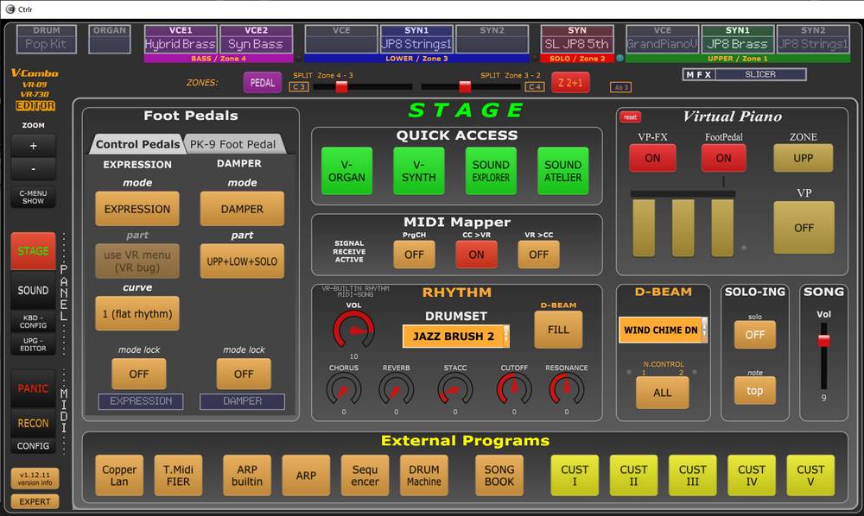Select the SYN1 JP8 Brass upper slot
Viewport: 864px width, 516px height.
pyautogui.click(x=737, y=39)
